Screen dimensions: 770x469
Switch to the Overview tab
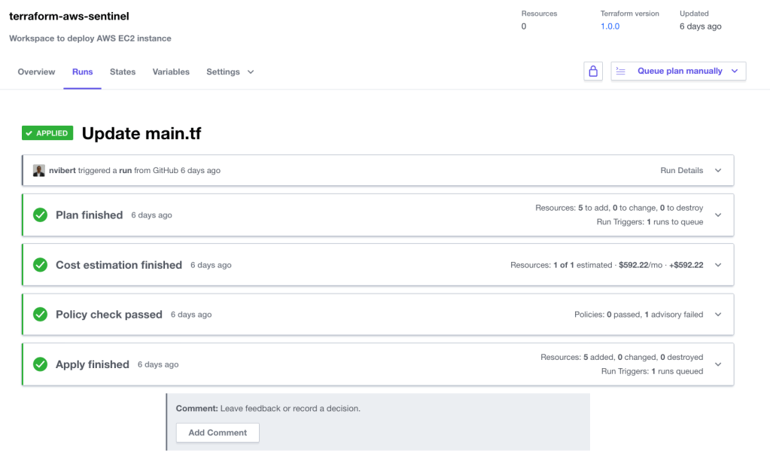[x=36, y=72]
